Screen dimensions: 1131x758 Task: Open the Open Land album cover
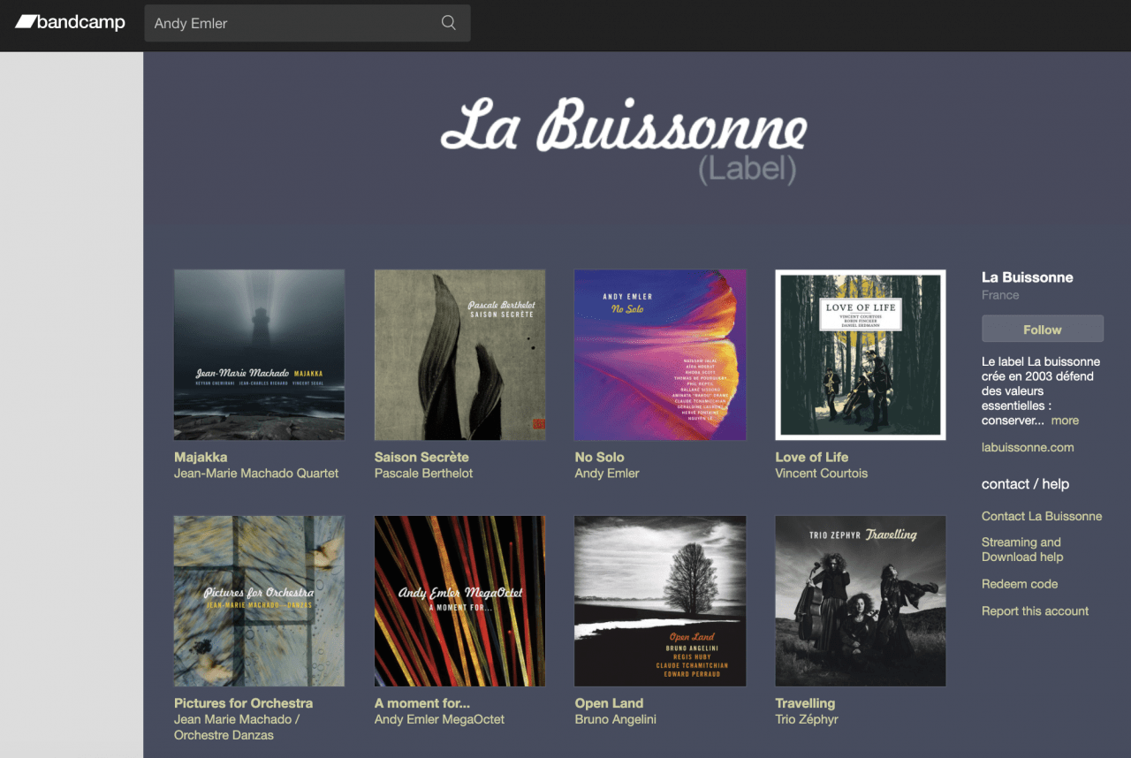[661, 602]
